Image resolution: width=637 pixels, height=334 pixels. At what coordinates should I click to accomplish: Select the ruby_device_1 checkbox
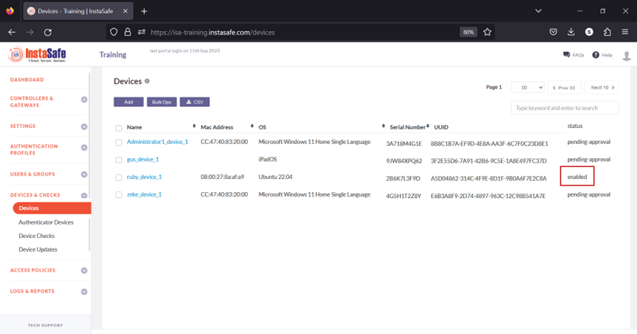118,177
